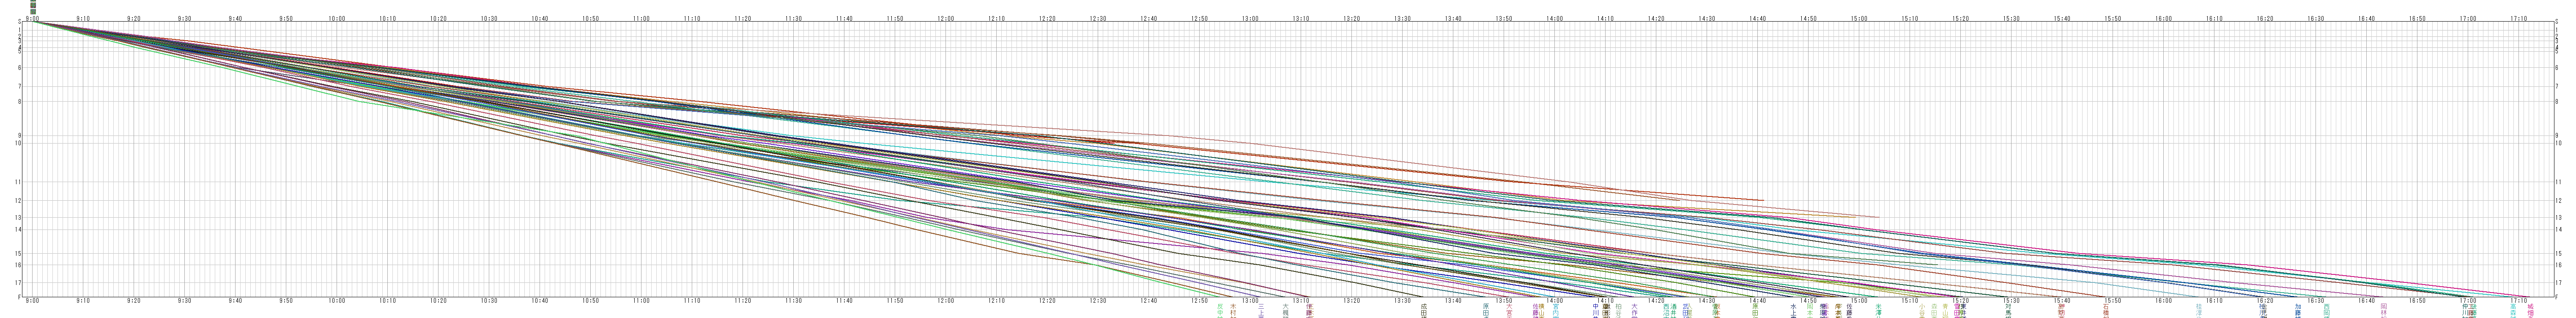Click the 17:10 label on the top time axis
Screen dimensions: 2576x318
coord(2519,18)
